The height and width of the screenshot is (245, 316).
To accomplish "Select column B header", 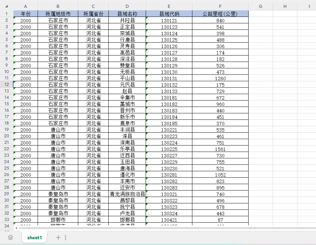I will [58, 6].
